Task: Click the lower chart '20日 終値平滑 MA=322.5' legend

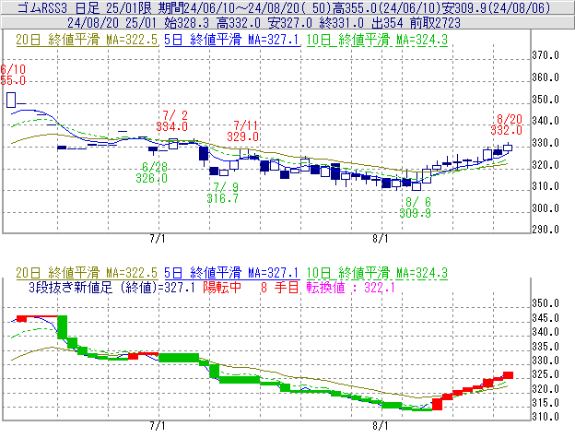Action: (x=87, y=273)
